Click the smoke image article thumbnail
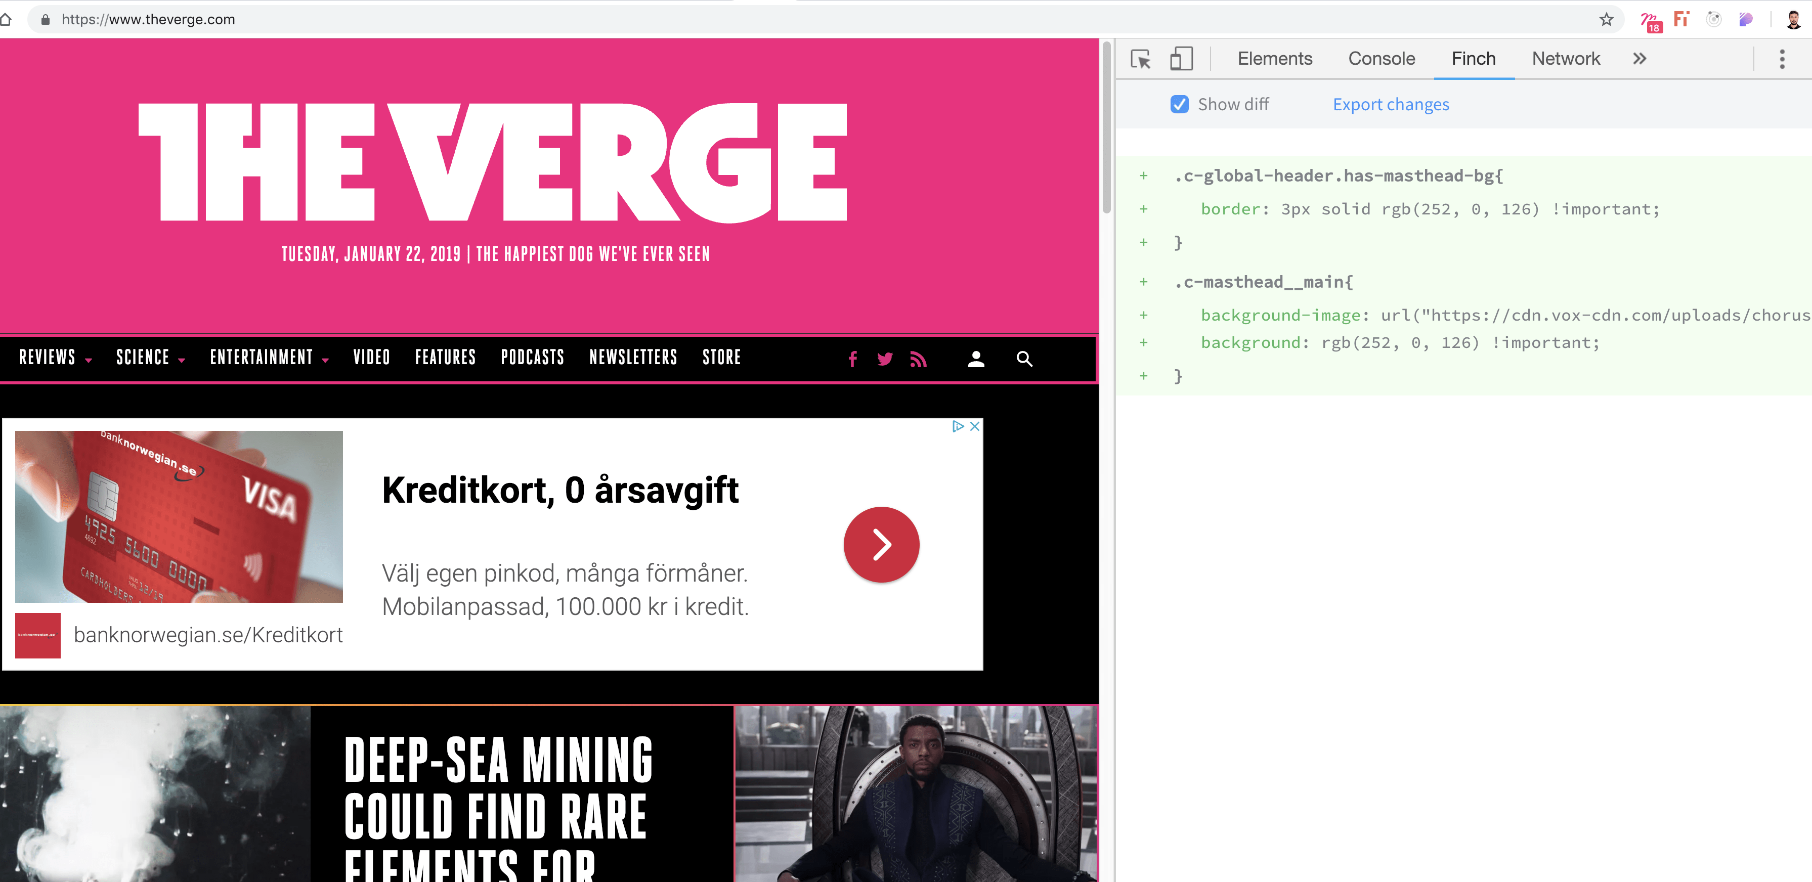Screen dimensions: 1812x882 [155, 794]
